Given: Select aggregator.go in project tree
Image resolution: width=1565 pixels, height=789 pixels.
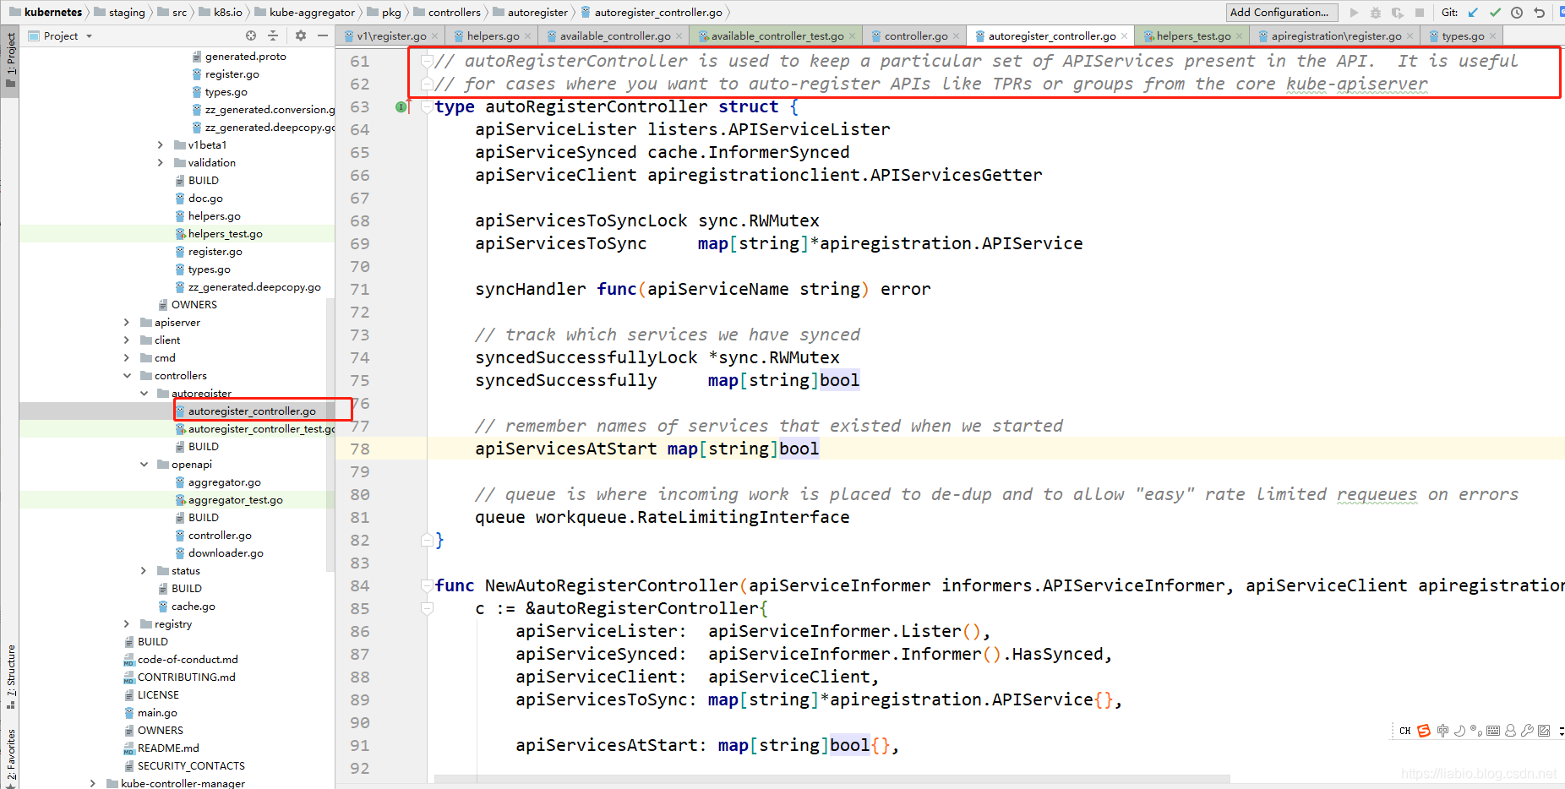Looking at the screenshot, I should tap(224, 482).
